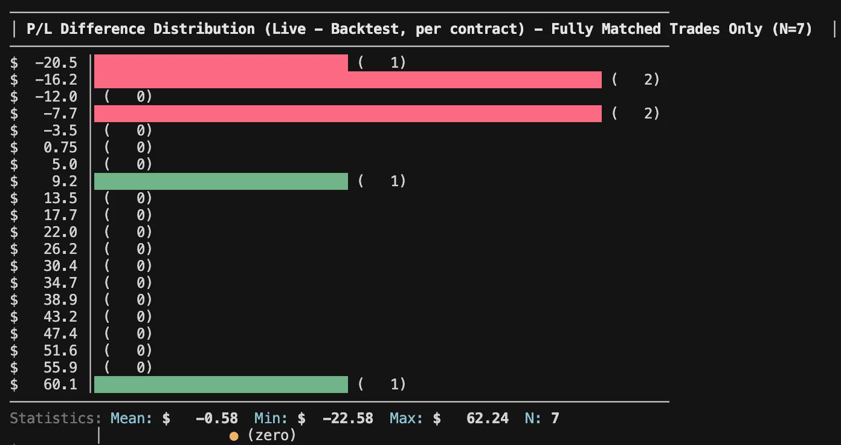Click the count (2) beside the $-16.2 bar
This screenshot has height=445, width=841.
pyautogui.click(x=636, y=80)
